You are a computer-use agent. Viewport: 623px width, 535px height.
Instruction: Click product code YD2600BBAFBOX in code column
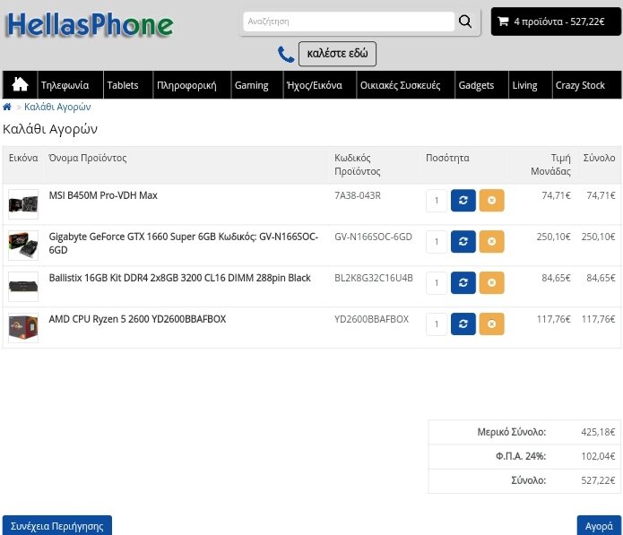(371, 319)
